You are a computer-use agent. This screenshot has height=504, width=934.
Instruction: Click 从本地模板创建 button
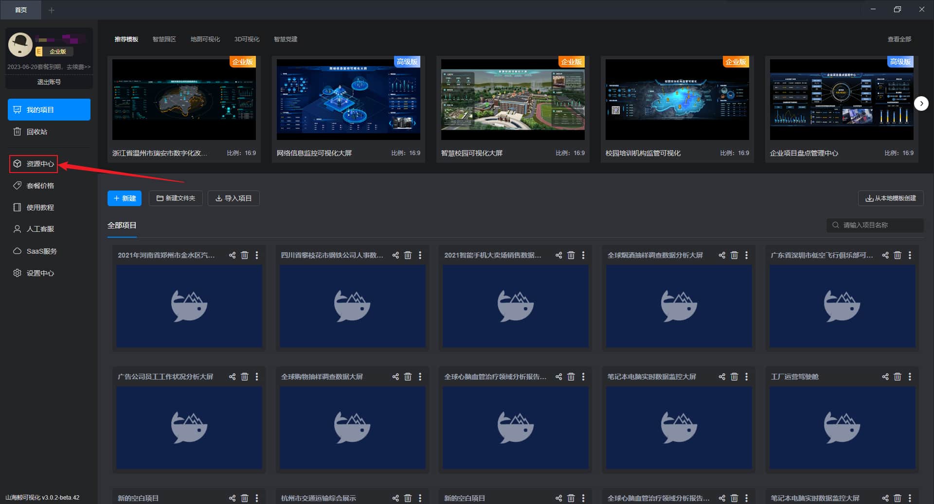tap(891, 198)
